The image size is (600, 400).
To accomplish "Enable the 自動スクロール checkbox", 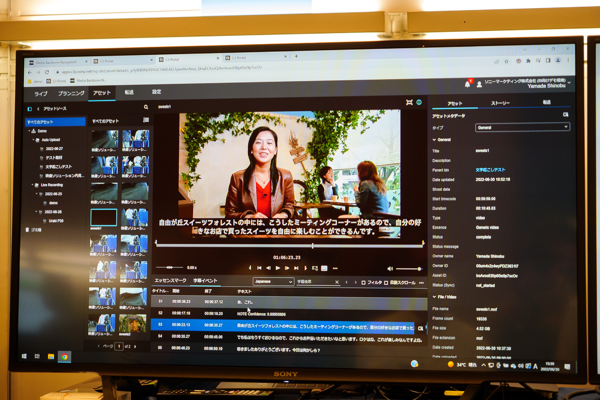I will pos(386,282).
